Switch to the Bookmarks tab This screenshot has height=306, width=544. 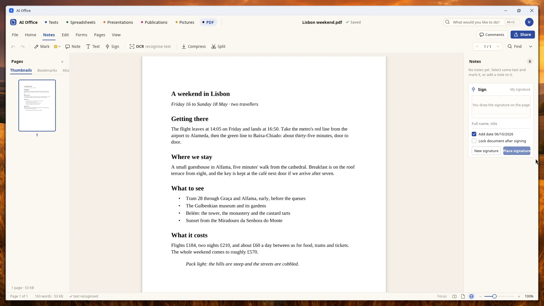click(47, 70)
